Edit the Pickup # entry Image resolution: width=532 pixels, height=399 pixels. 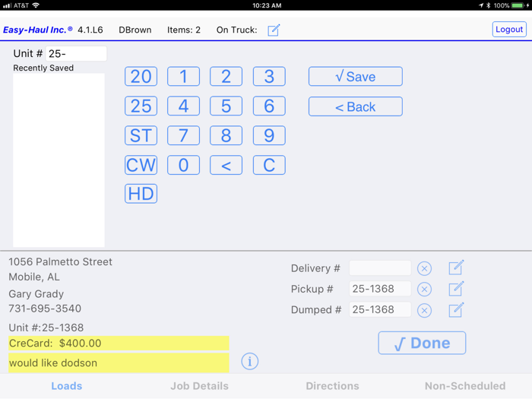456,289
